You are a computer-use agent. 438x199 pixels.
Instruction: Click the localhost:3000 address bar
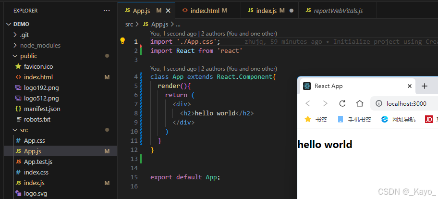[406, 104]
